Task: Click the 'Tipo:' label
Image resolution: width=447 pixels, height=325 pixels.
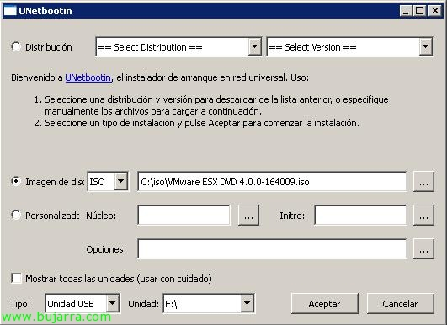Action: 20,304
